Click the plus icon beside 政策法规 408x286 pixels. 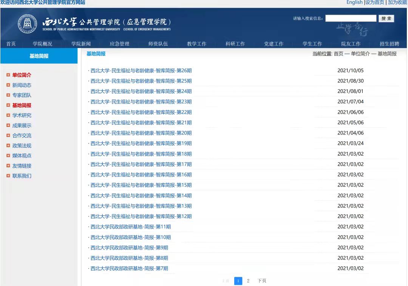pos(8,145)
